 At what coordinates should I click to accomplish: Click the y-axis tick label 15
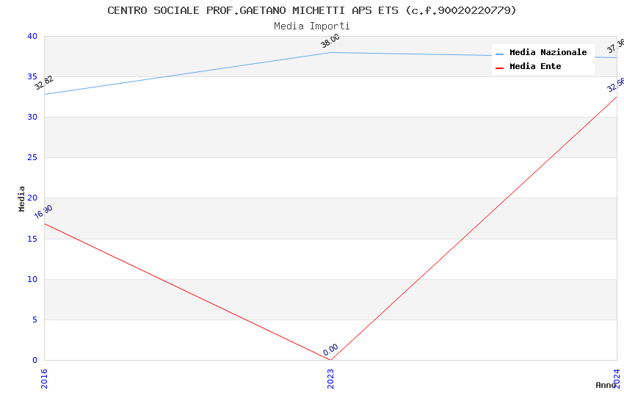click(x=32, y=239)
